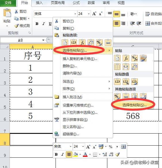Switch to the 页面布局 Page Layout tab
162x168 pixels.
point(58,3)
